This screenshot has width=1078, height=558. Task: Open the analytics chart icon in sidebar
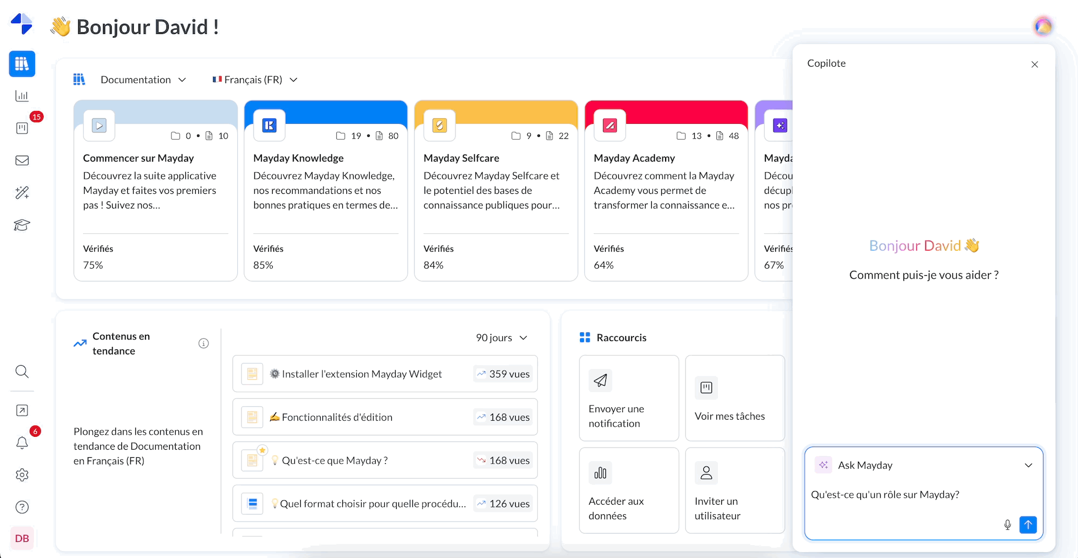pos(22,96)
